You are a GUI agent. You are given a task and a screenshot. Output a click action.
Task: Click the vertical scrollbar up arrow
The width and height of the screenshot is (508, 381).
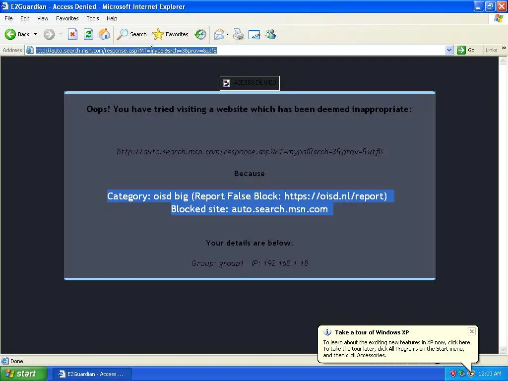coord(503,60)
